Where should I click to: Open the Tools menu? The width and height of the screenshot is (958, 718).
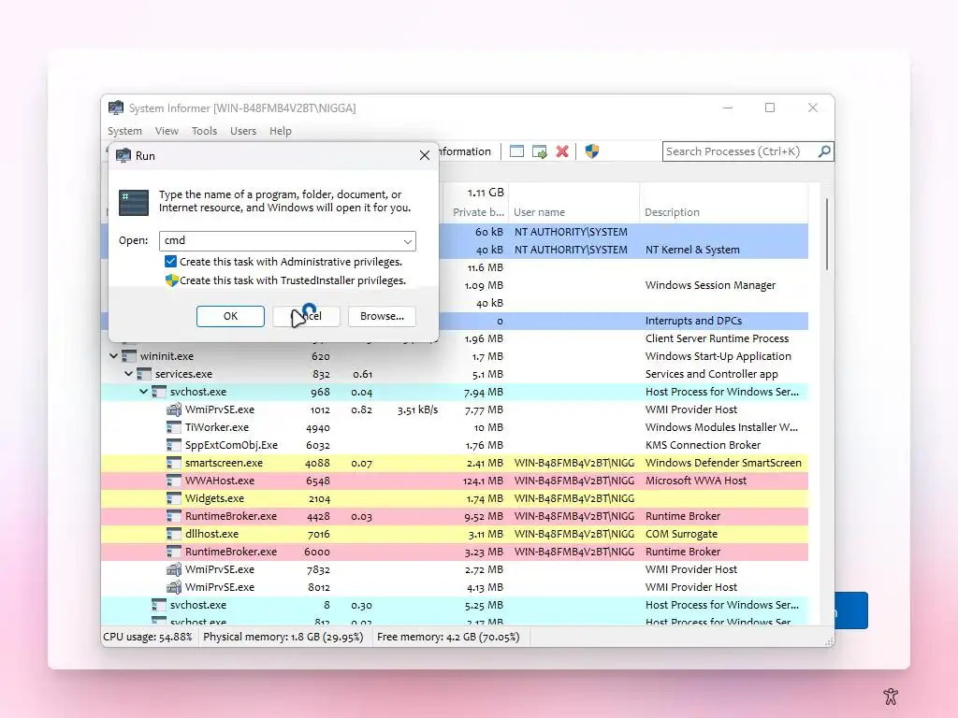204,131
